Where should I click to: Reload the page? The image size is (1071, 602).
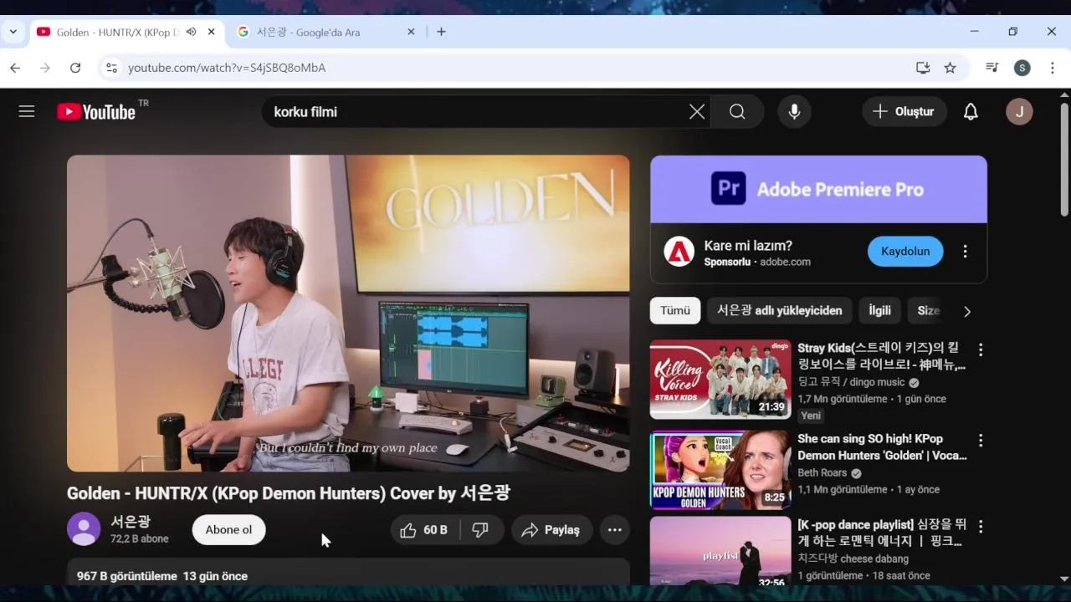coord(75,68)
